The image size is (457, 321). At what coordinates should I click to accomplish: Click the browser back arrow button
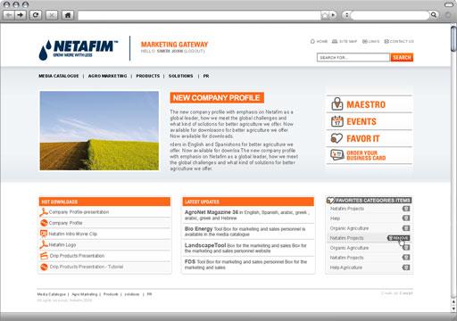point(9,15)
